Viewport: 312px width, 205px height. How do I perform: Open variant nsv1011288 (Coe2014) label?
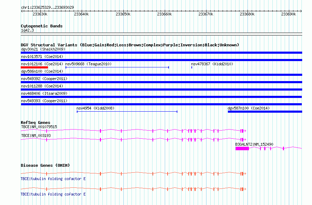(x=42, y=86)
